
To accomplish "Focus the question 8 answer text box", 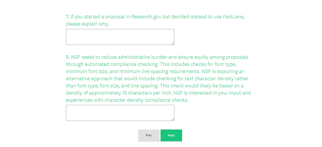I will (x=120, y=113).
